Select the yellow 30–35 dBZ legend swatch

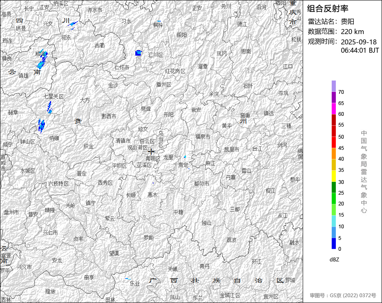tap(334, 176)
